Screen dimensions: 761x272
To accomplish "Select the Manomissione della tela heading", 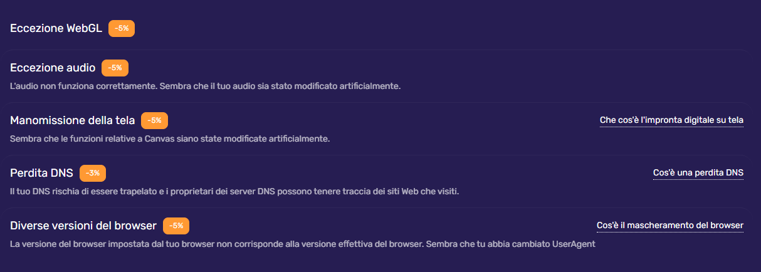I will (73, 120).
